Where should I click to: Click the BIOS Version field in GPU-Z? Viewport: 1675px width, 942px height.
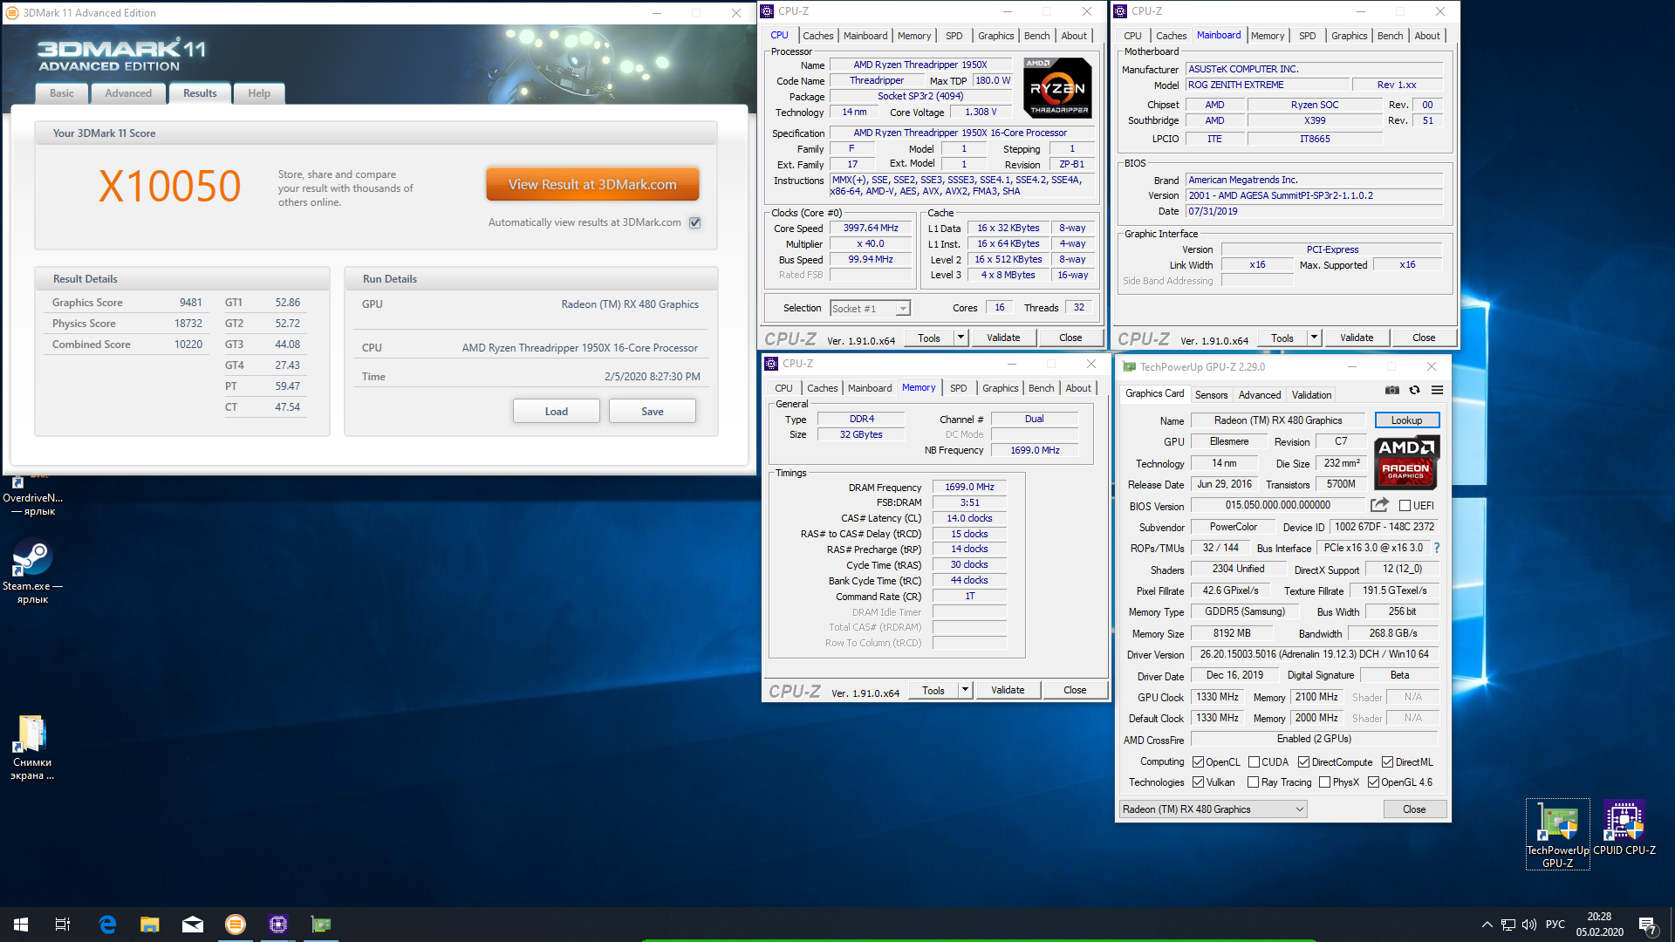[x=1278, y=505]
